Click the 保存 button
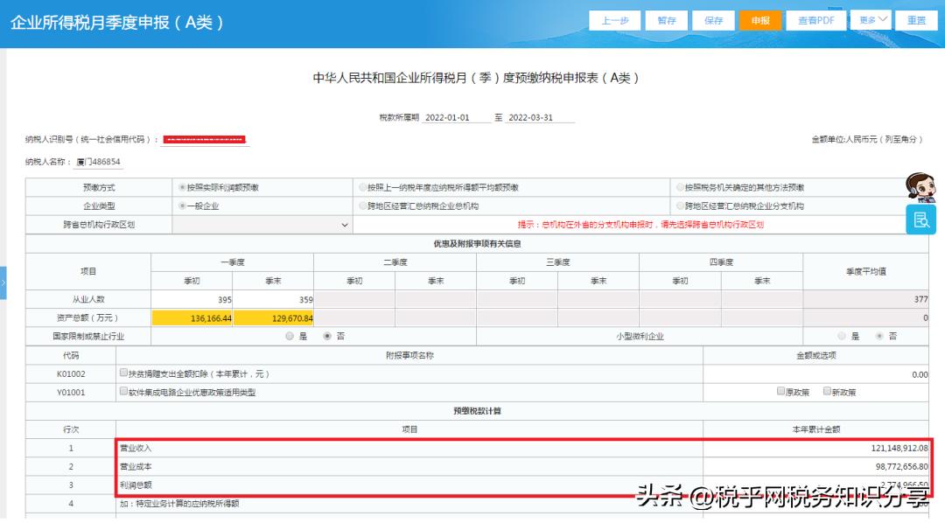The height and width of the screenshot is (523, 945). (713, 19)
